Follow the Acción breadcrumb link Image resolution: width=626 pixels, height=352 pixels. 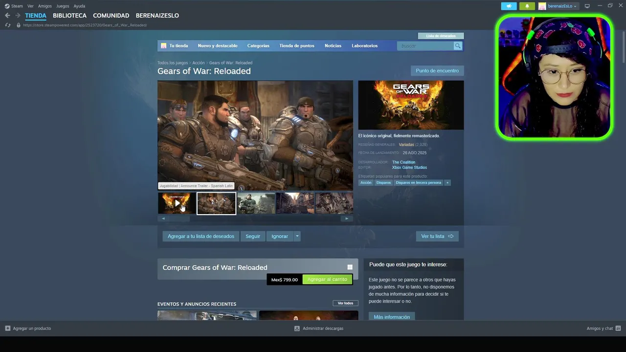click(199, 63)
